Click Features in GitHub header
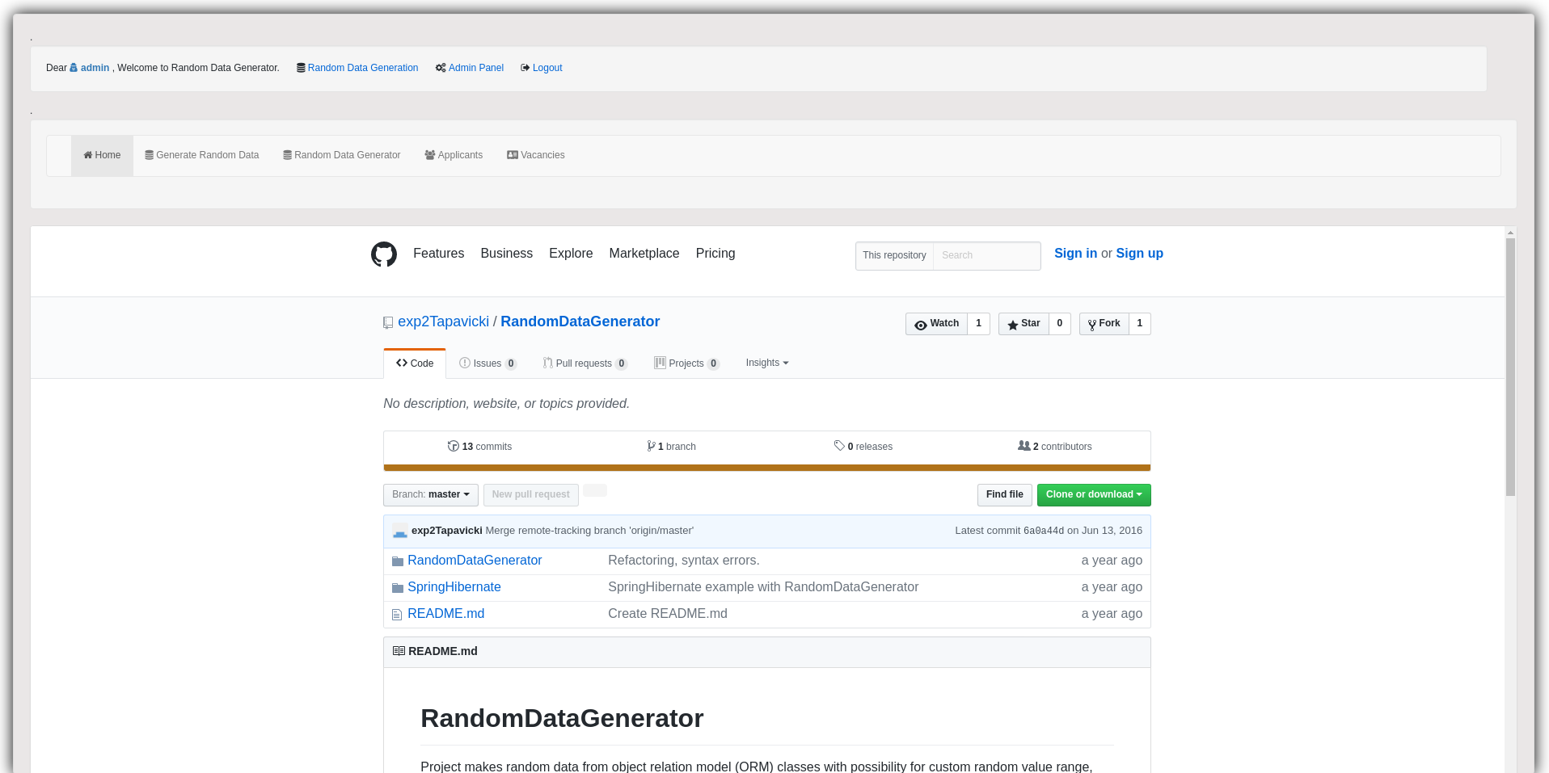 point(439,254)
